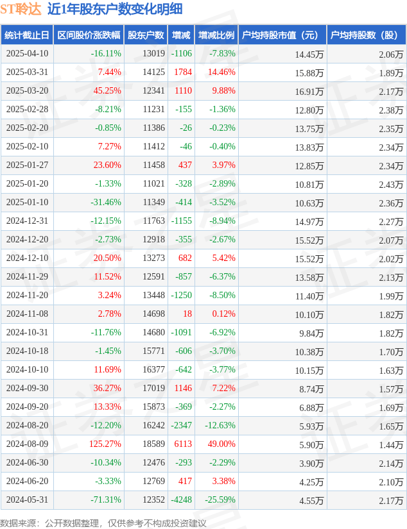Click the date cell 2025-01-10
The image size is (407, 529).
coord(28,202)
